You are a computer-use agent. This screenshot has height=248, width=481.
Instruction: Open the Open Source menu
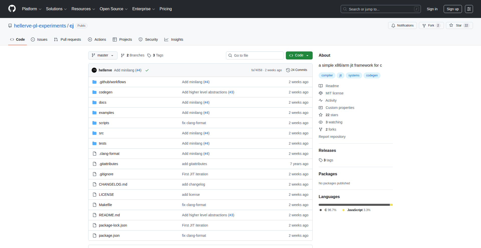tap(113, 9)
